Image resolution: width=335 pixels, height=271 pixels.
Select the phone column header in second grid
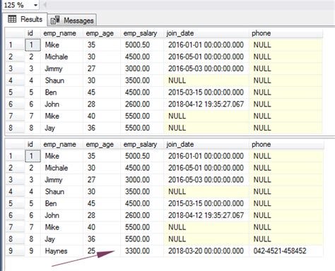point(286,144)
